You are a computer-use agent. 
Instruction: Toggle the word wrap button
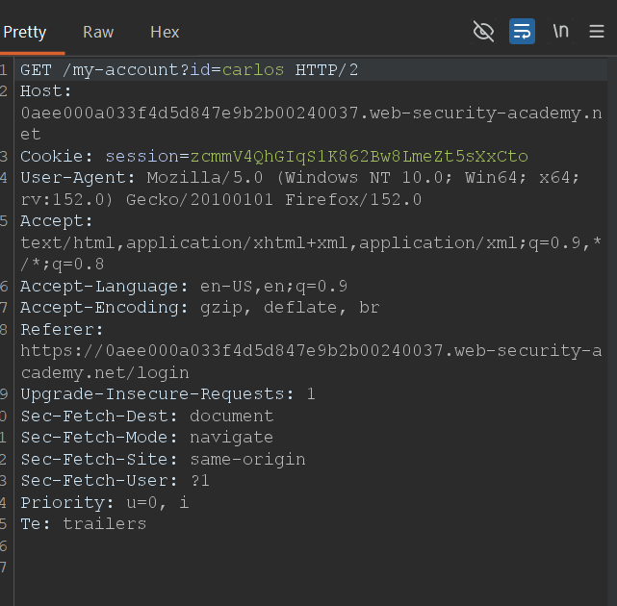pyautogui.click(x=522, y=31)
